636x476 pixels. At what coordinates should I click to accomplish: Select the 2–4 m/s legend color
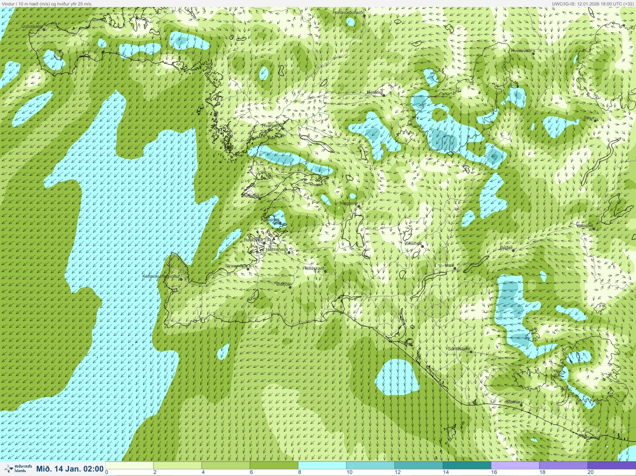click(x=178, y=466)
